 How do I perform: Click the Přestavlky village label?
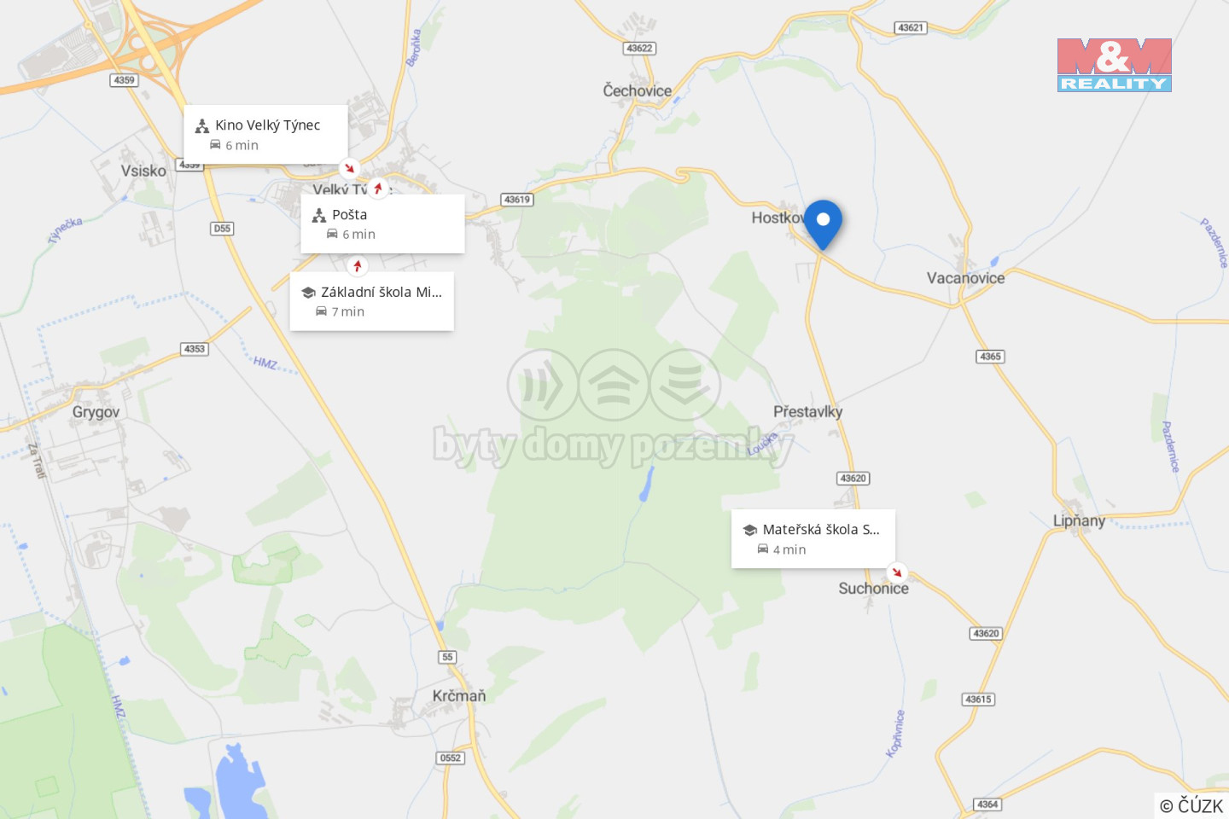click(x=808, y=412)
